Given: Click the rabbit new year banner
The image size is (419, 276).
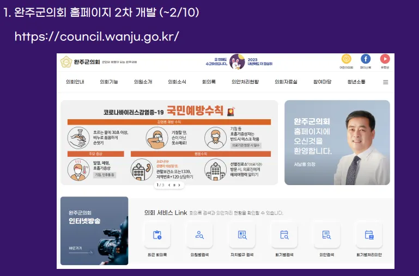Looking at the screenshot, I should click(239, 62).
